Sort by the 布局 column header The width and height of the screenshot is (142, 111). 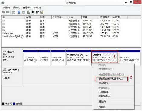pyautogui.click(x=32, y=17)
